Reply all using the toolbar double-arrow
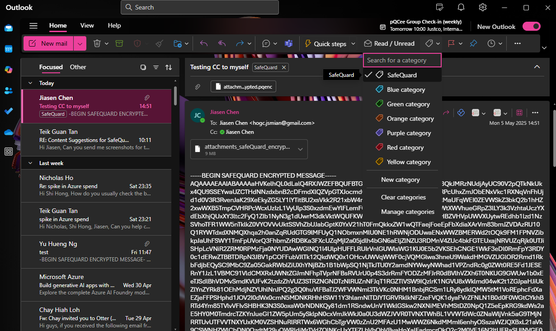Image resolution: width=556 pixels, height=331 pixels. [222, 43]
